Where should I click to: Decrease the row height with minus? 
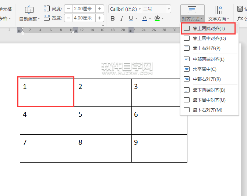click(x=68, y=9)
